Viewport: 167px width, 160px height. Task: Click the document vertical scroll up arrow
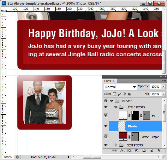coord(164,10)
